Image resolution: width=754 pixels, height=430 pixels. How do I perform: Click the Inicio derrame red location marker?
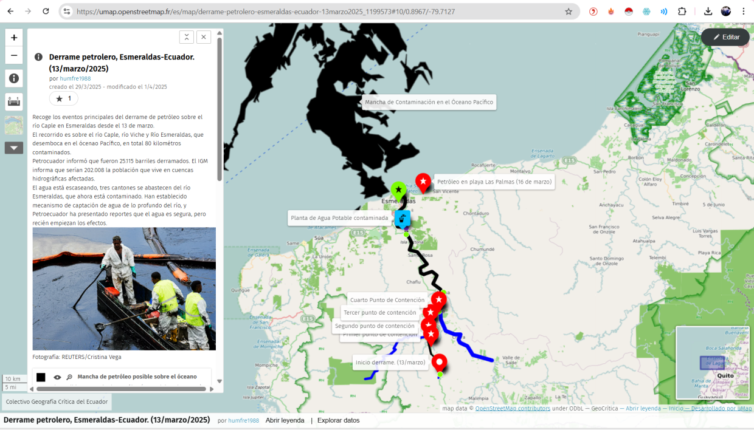pyautogui.click(x=439, y=362)
